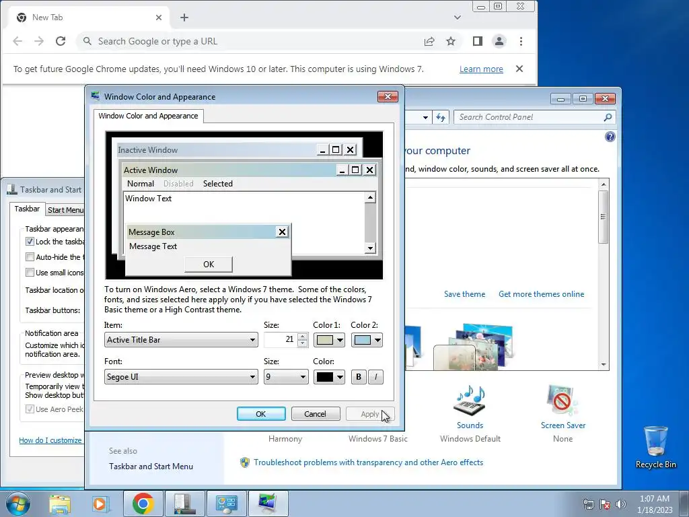Select the New Tab tab in Chrome
Screen dimensions: 689x517
click(88, 18)
